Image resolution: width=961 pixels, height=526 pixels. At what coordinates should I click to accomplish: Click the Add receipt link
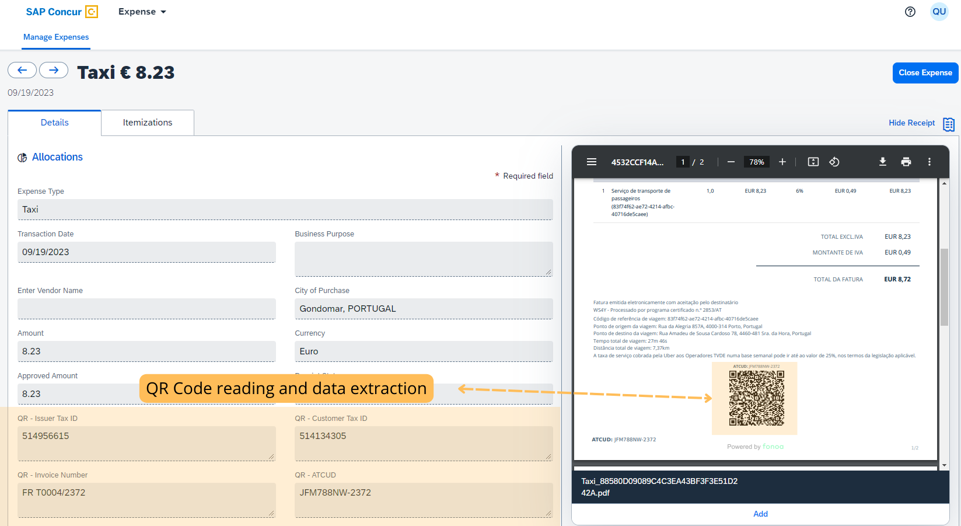(x=760, y=514)
